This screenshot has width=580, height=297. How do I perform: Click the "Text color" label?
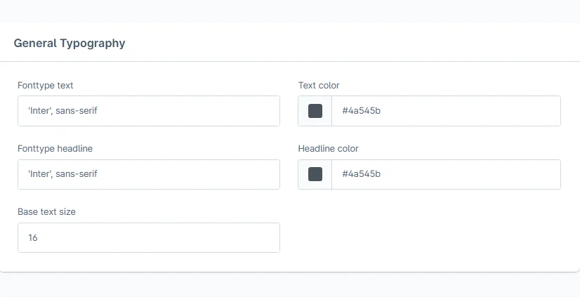(319, 86)
